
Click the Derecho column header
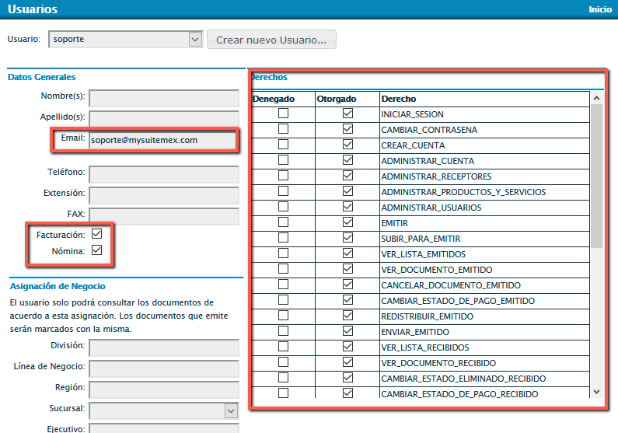(x=399, y=99)
